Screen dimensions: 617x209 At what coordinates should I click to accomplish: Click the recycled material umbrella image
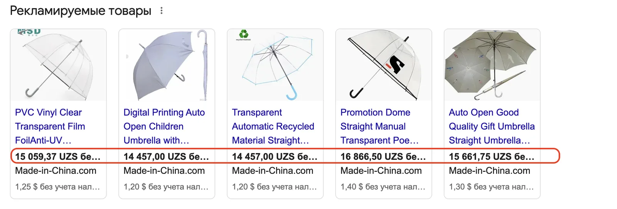pos(275,65)
